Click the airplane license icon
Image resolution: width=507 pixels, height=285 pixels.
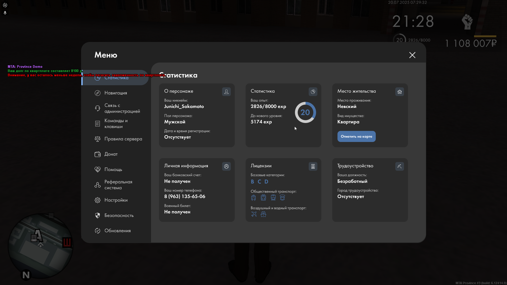pyautogui.click(x=254, y=214)
